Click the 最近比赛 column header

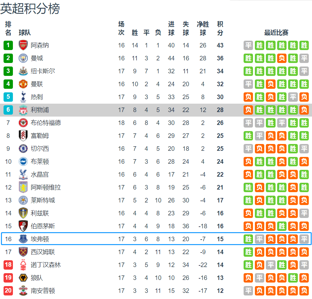[276, 32]
